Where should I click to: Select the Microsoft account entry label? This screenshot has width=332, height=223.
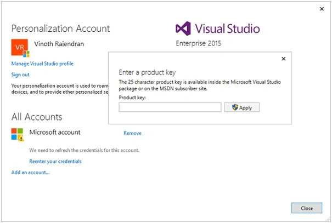[55, 132]
